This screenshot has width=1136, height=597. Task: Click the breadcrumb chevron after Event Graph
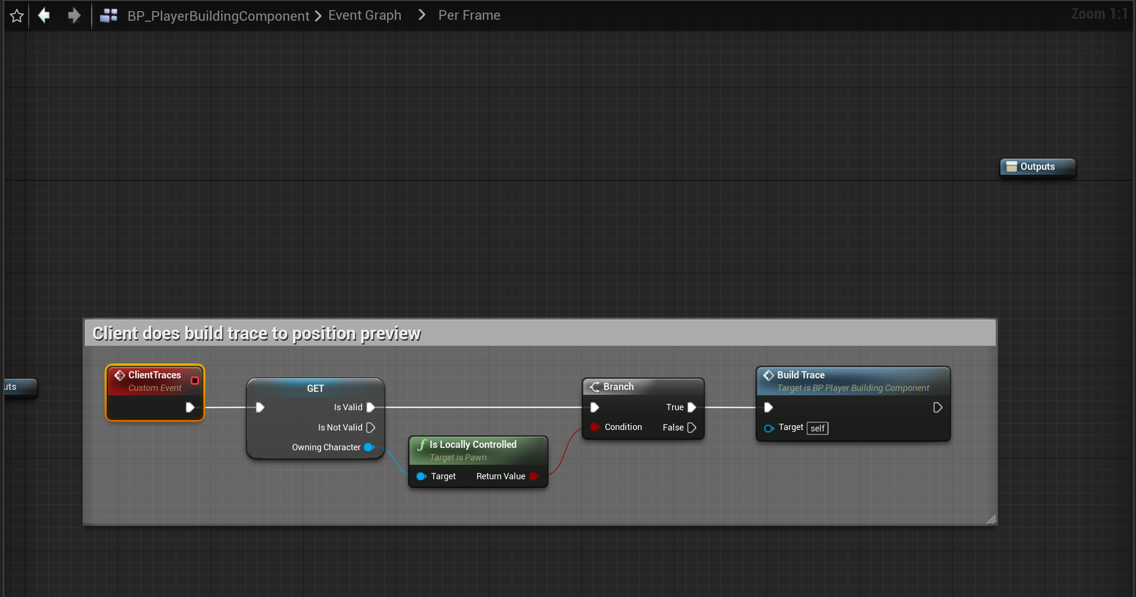click(421, 15)
